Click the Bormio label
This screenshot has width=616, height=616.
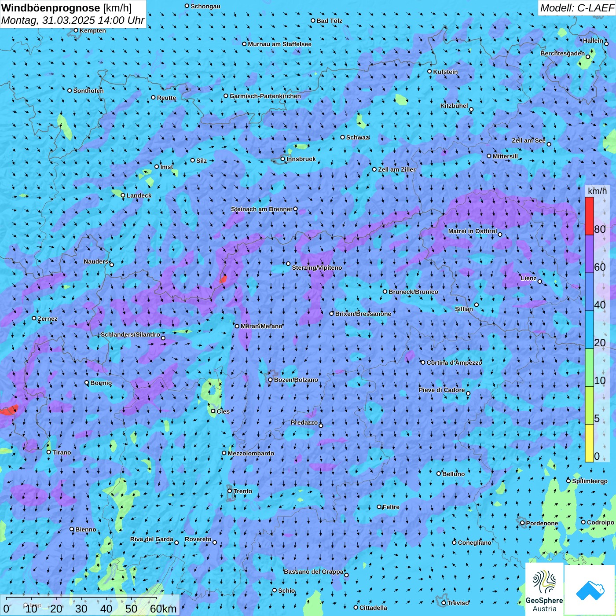pos(101,383)
